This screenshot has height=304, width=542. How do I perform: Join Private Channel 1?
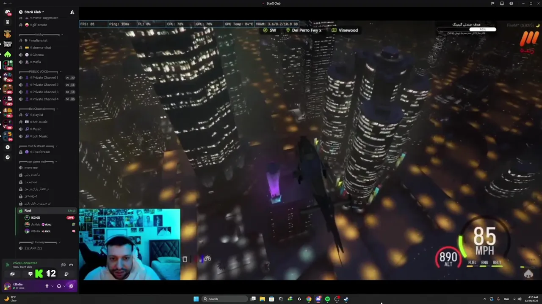point(47,78)
